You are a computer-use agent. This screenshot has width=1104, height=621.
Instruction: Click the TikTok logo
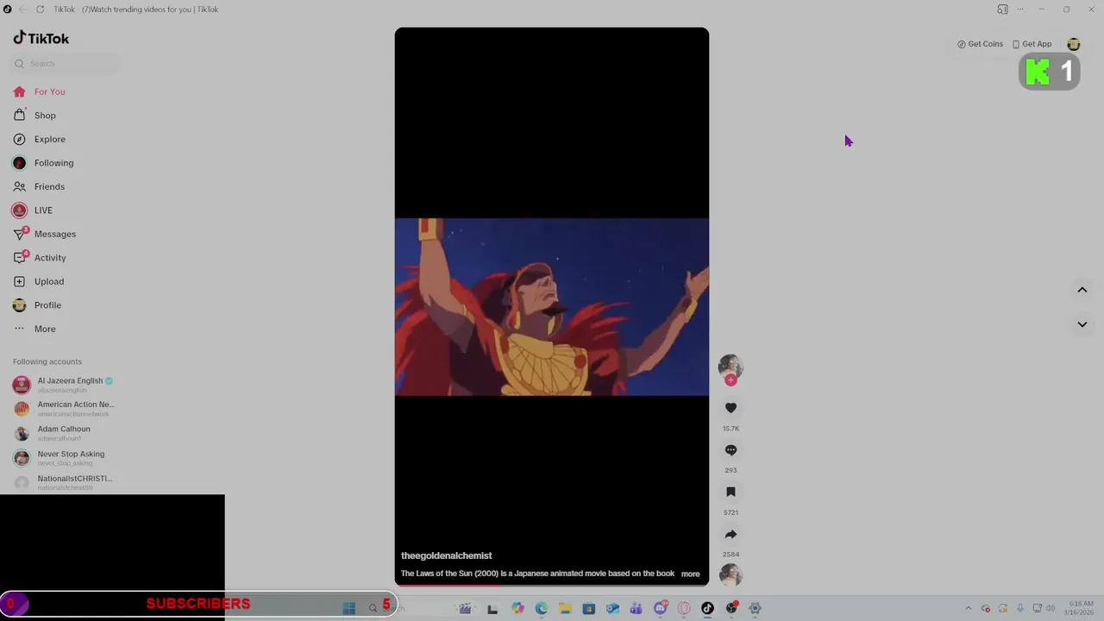click(41, 38)
